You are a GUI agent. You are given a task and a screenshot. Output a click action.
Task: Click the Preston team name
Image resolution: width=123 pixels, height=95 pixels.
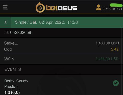point(11,87)
